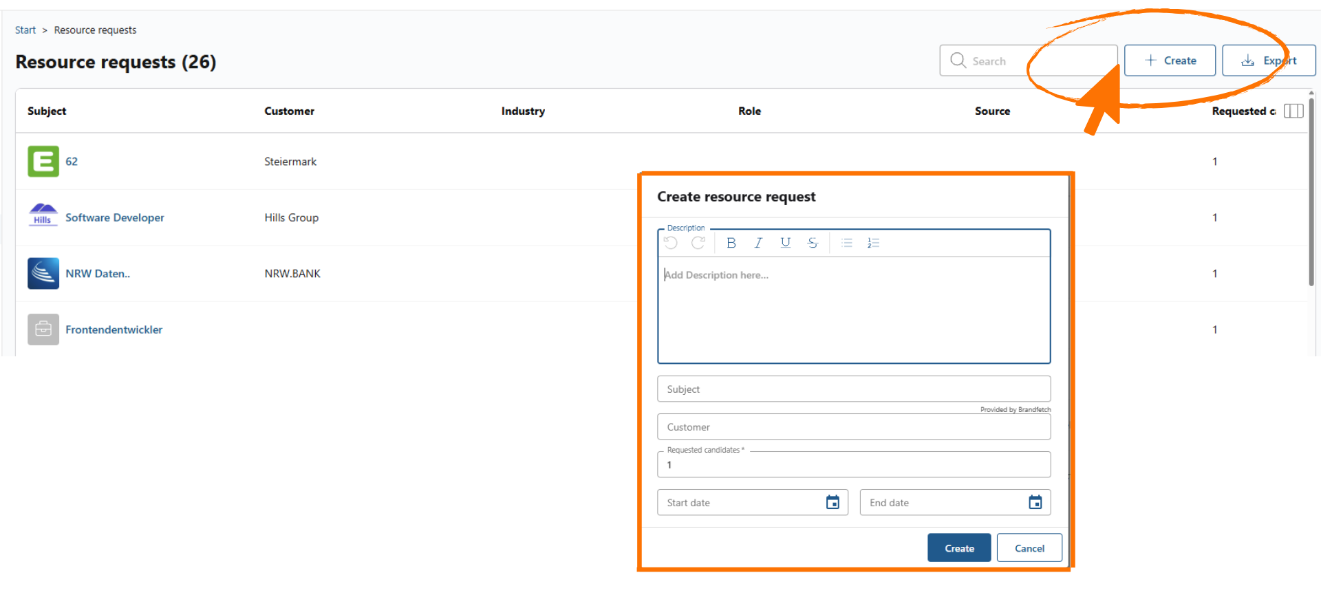Click the briefcase icon beside Frontendentwickler
The height and width of the screenshot is (595, 1321).
(43, 329)
